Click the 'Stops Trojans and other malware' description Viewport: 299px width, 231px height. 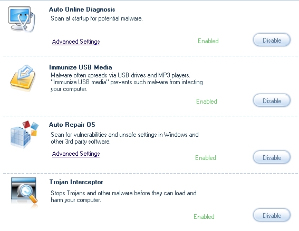coord(123,197)
